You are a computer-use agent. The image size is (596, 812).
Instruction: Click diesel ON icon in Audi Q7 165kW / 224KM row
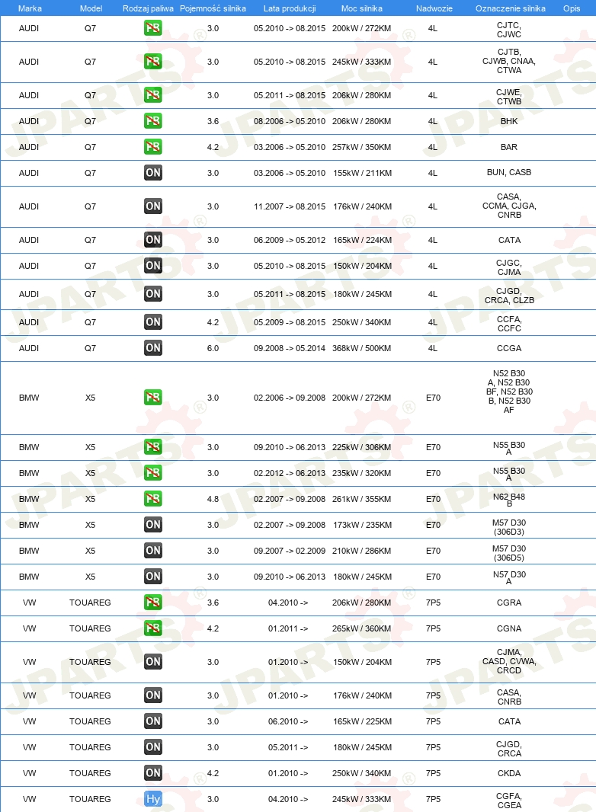pyautogui.click(x=153, y=240)
